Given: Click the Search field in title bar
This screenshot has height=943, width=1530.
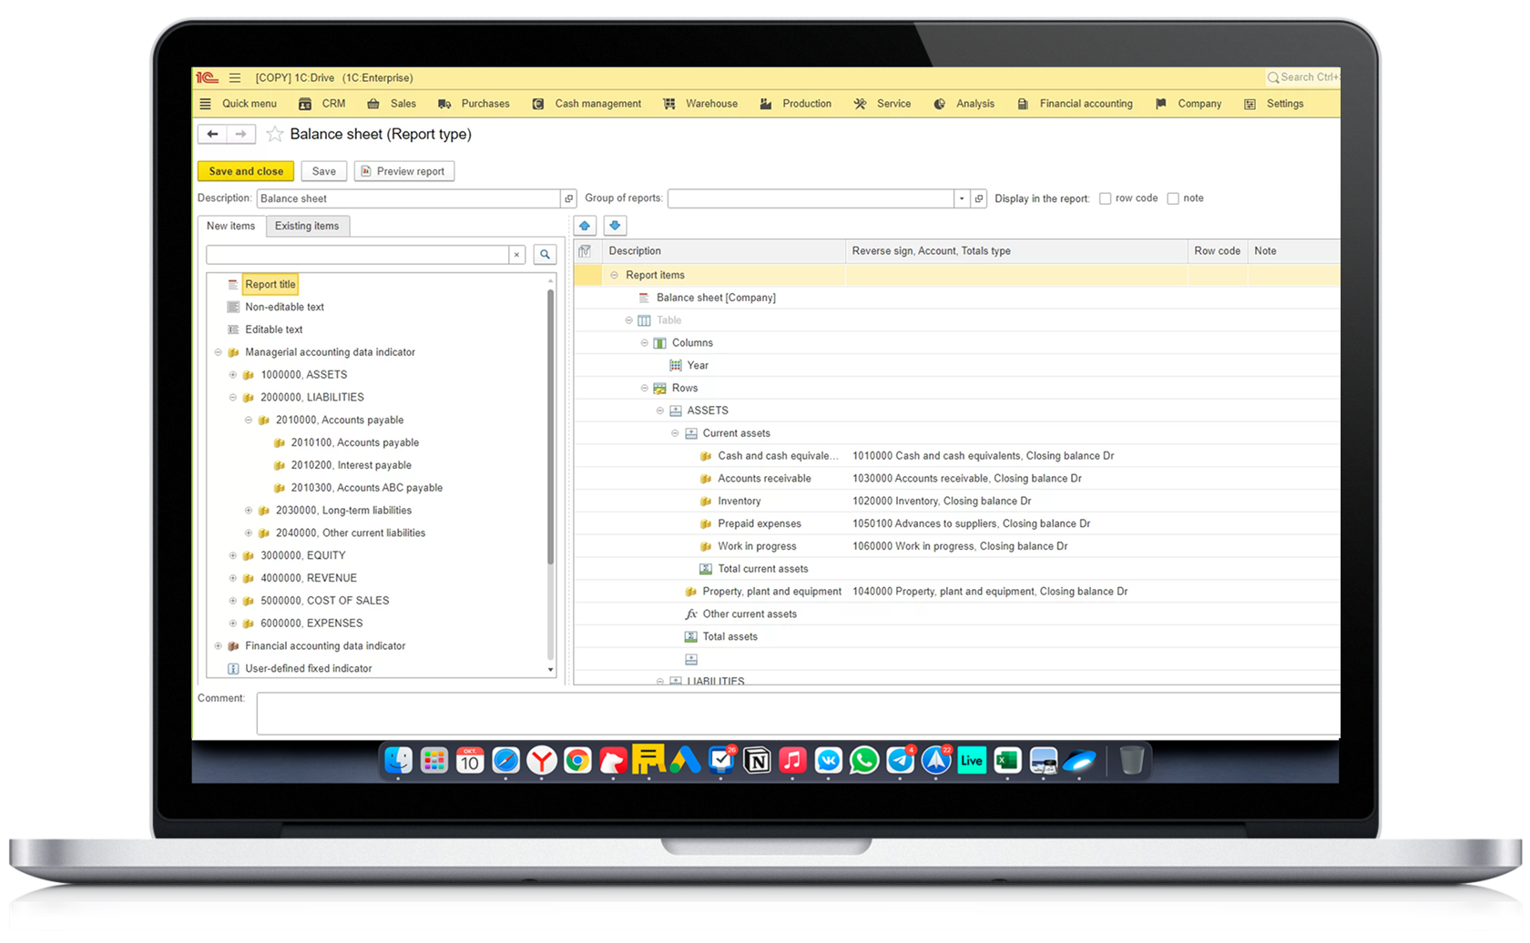Looking at the screenshot, I should click(1302, 77).
